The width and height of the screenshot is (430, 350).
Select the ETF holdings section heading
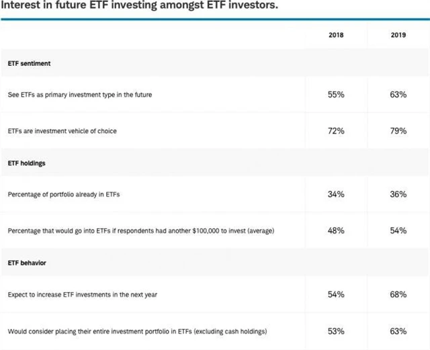pos(27,163)
